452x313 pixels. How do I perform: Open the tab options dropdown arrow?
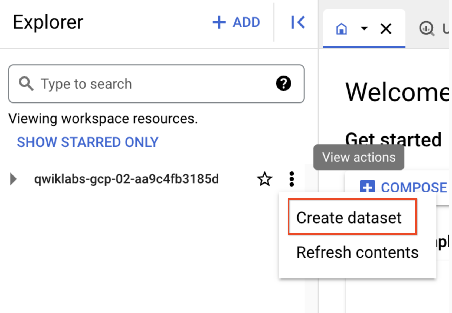click(364, 29)
